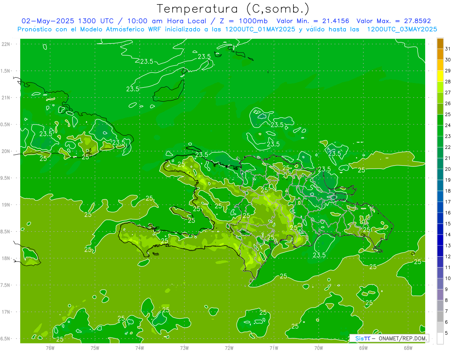This screenshot has width=458, height=353.
Task: Select the "Valor Min. = 21.4156" value
Action: tap(313, 21)
